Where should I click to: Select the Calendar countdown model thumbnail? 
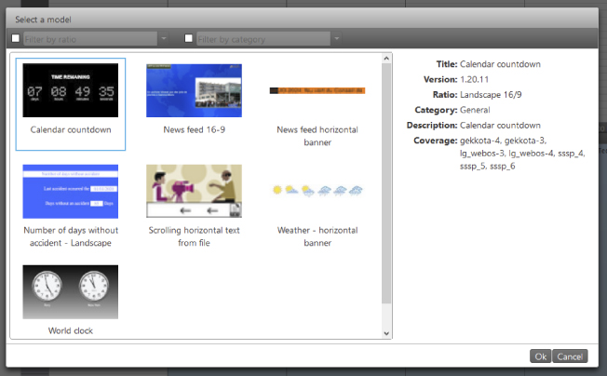tap(71, 90)
